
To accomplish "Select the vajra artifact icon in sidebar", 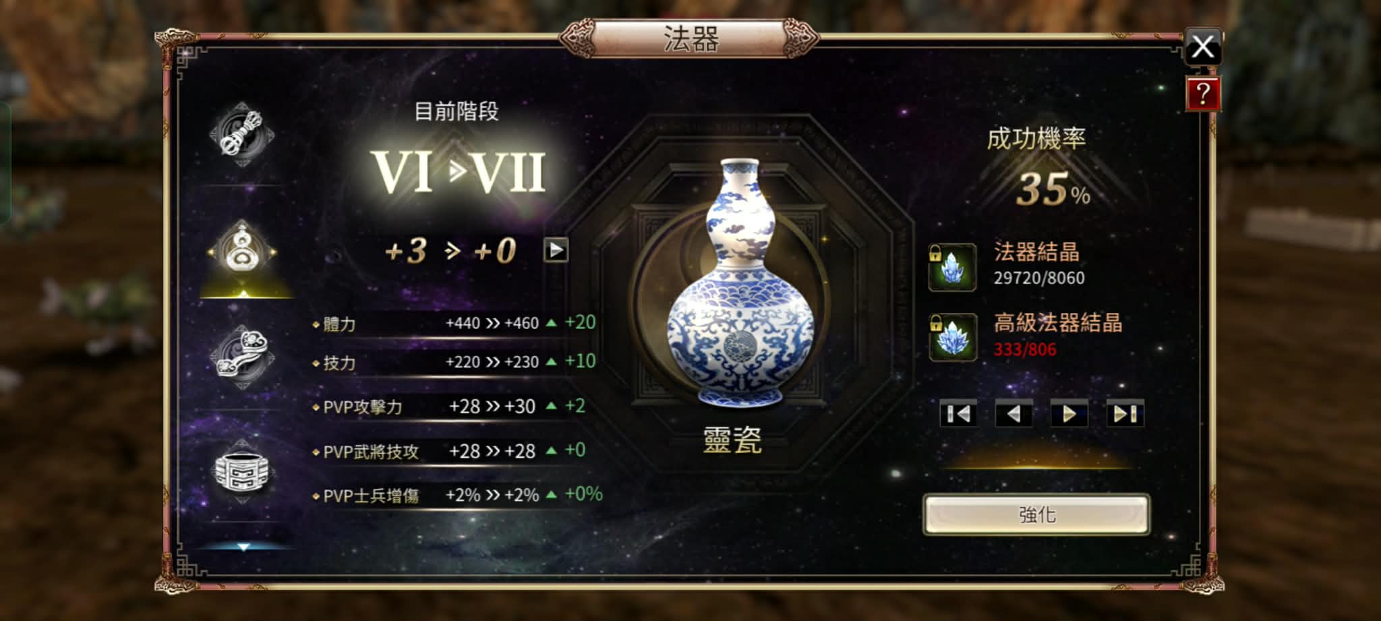I will coord(241,133).
